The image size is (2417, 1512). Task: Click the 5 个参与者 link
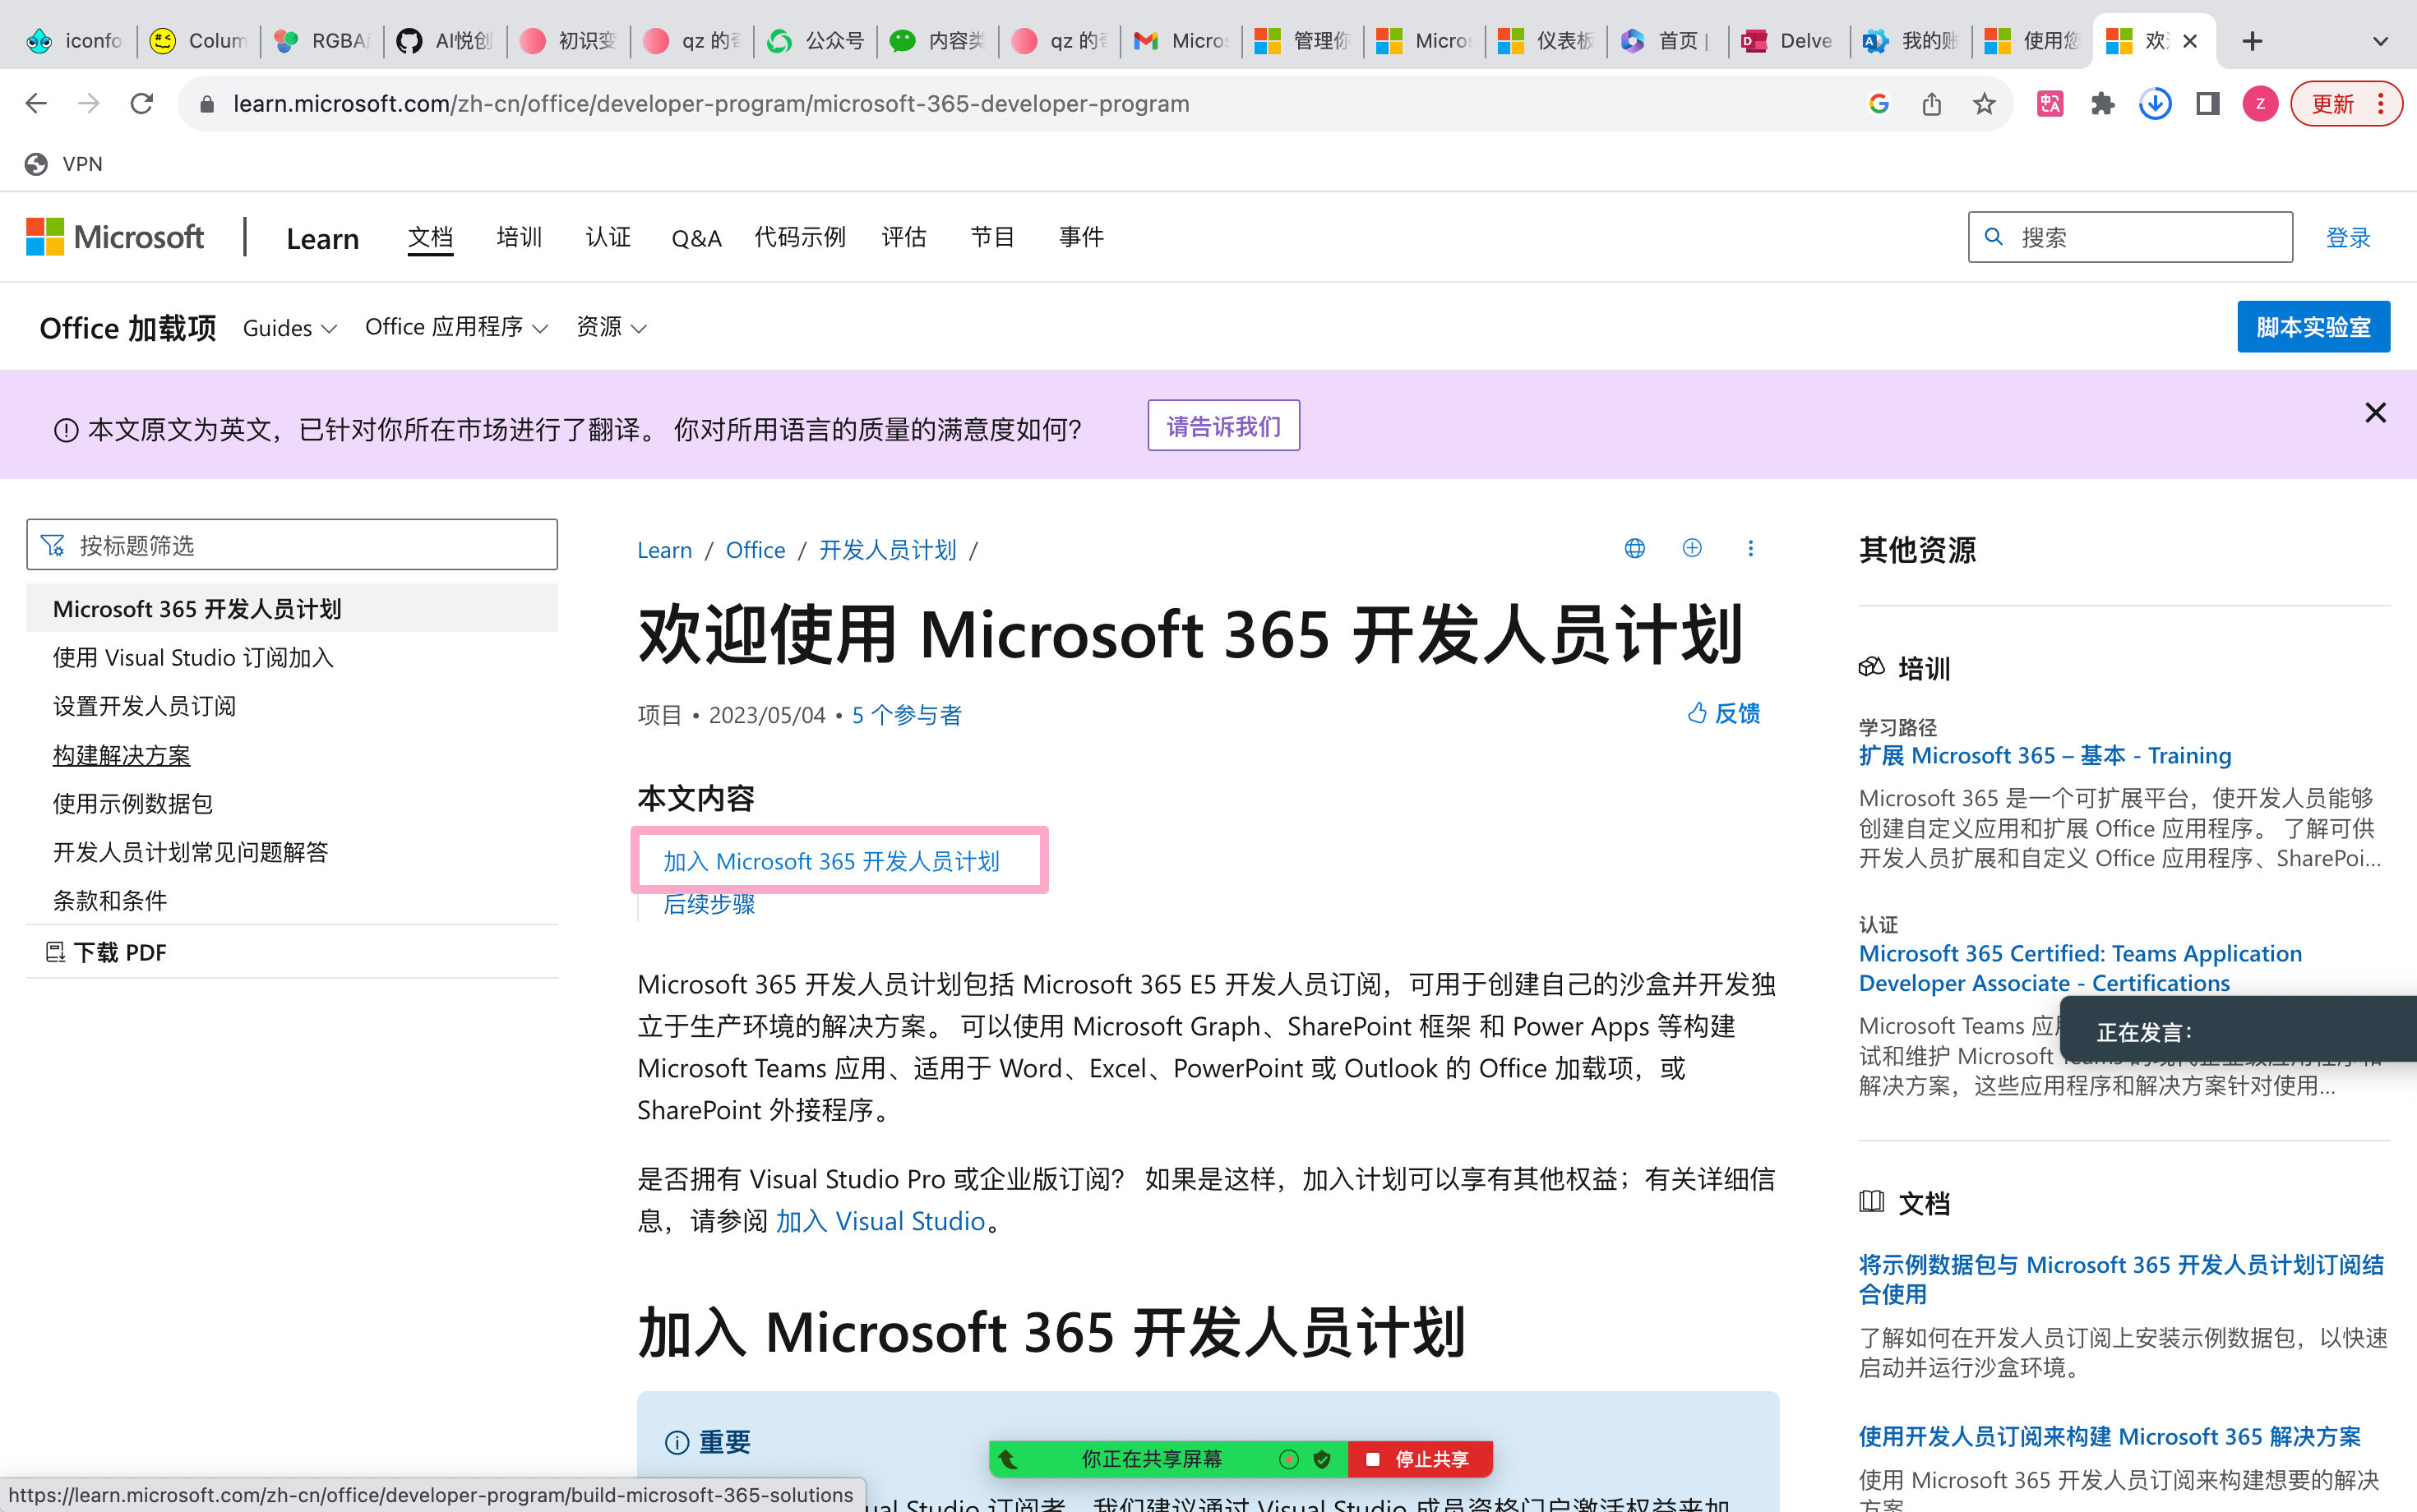point(906,715)
